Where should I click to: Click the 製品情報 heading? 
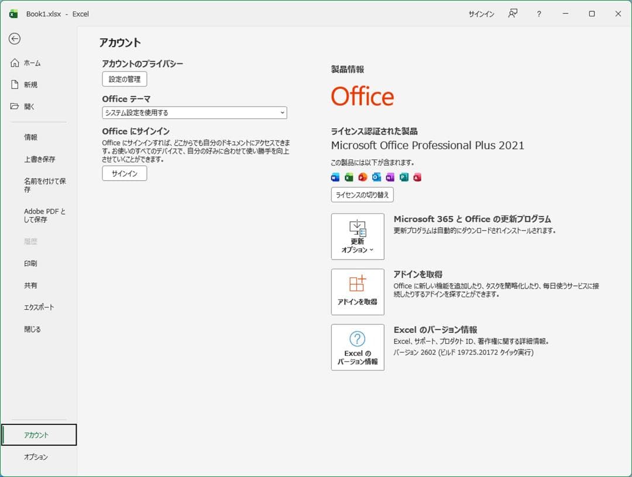click(x=348, y=69)
